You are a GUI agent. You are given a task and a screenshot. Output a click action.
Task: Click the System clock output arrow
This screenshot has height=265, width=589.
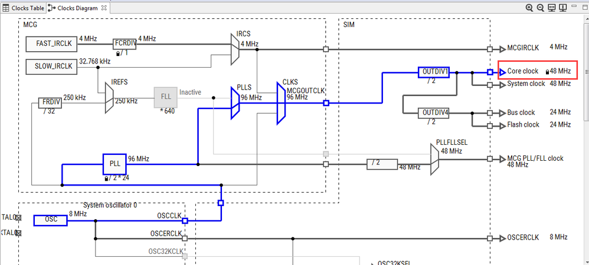(x=503, y=85)
